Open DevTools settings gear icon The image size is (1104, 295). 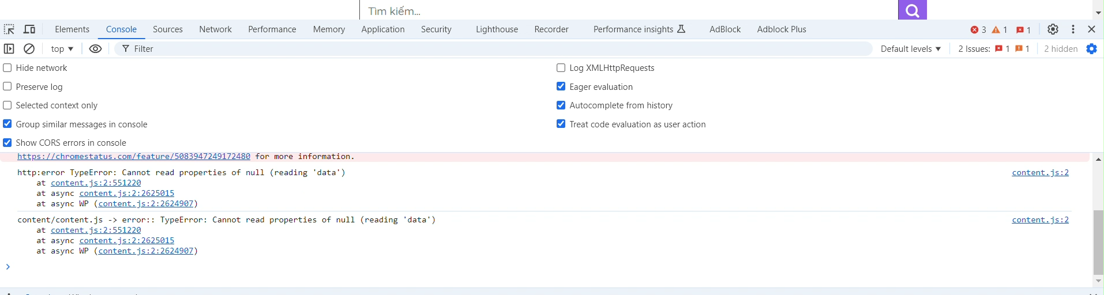pos(1053,29)
